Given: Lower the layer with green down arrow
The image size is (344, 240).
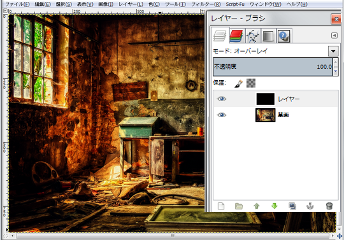Looking at the screenshot, I should pyautogui.click(x=274, y=206).
